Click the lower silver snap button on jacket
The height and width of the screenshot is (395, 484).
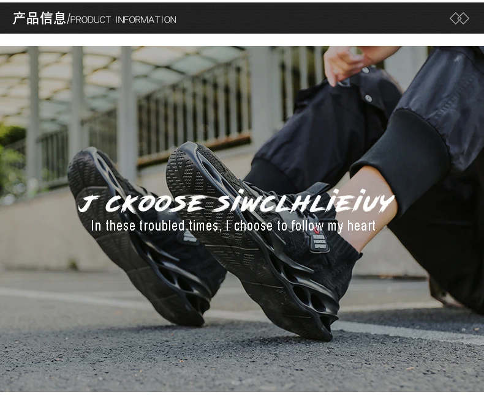[368, 98]
